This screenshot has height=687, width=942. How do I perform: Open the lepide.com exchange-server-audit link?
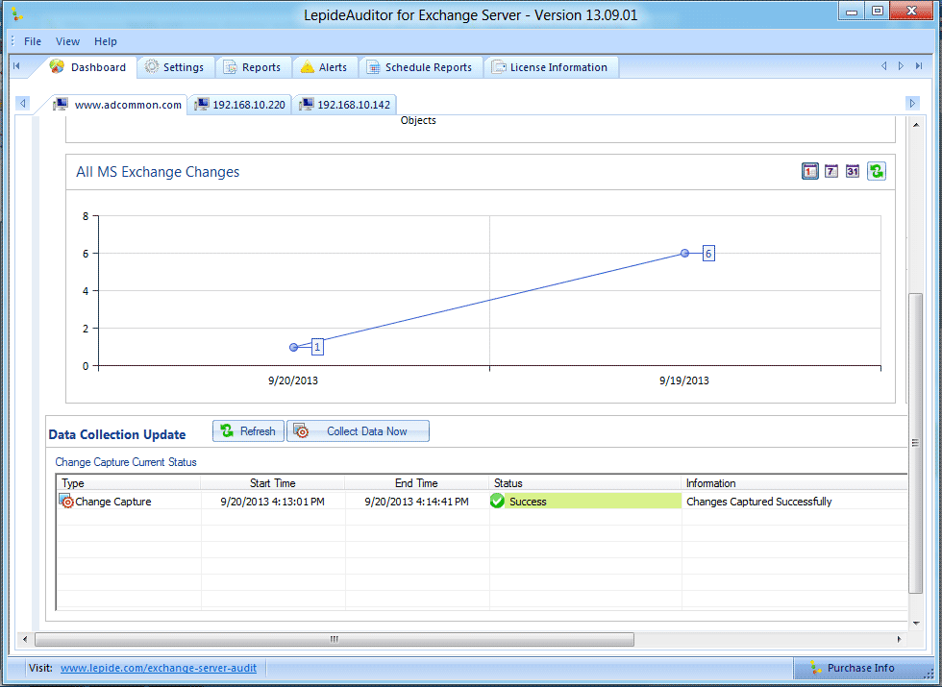click(159, 668)
